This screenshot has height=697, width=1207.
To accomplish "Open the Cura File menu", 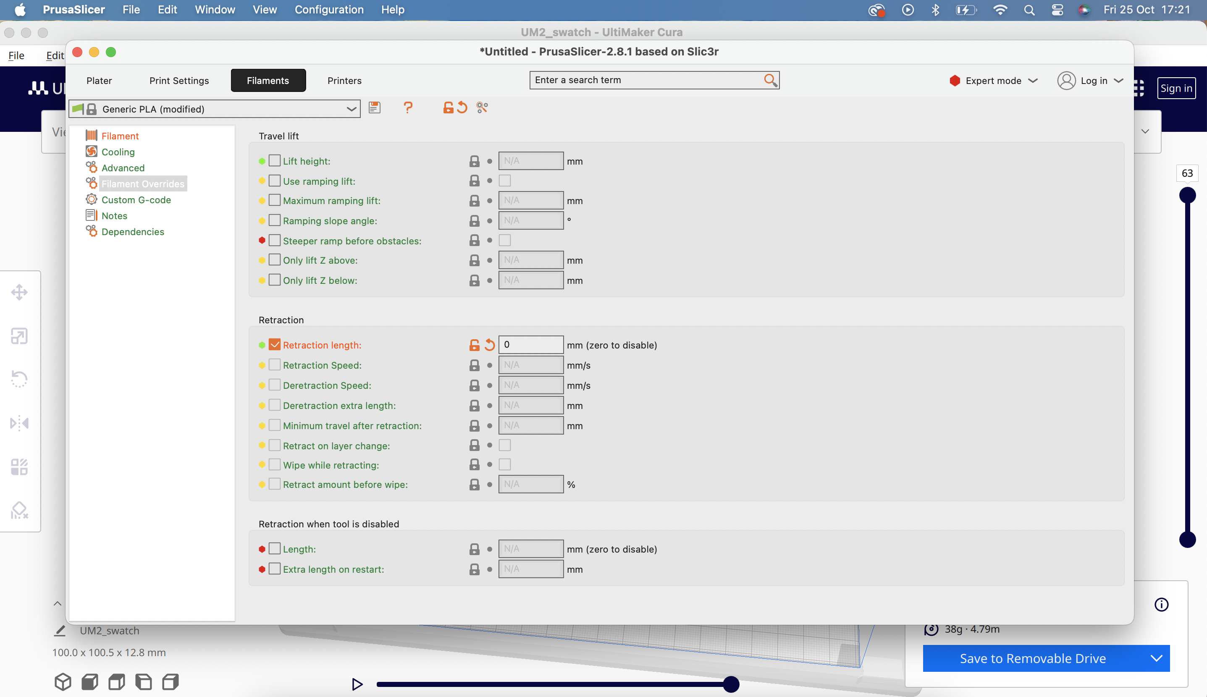I will pos(16,55).
